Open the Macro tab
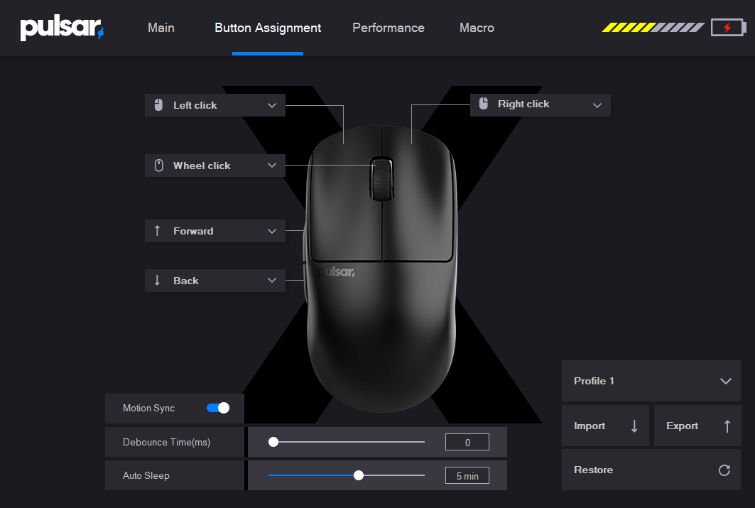 [476, 28]
